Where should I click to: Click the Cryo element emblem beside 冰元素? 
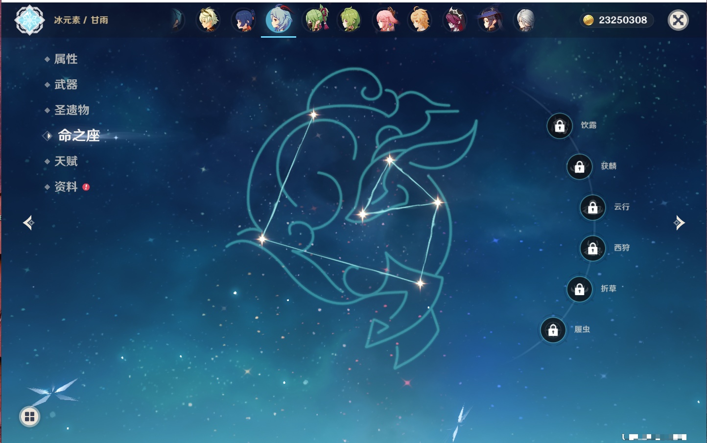click(x=30, y=20)
